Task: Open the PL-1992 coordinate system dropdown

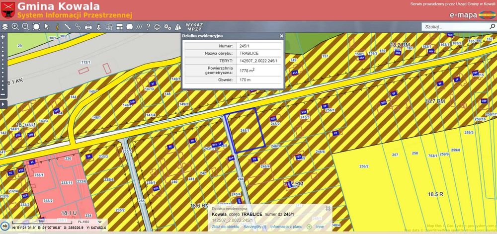Action: tap(89, 222)
